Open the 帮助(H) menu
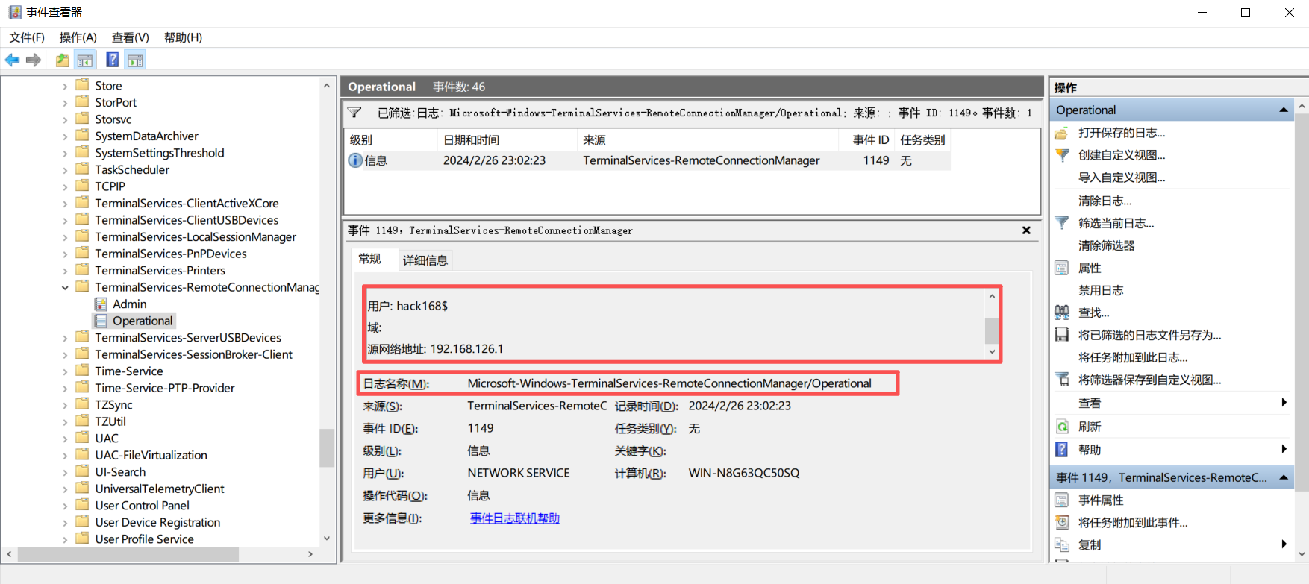 pos(183,37)
